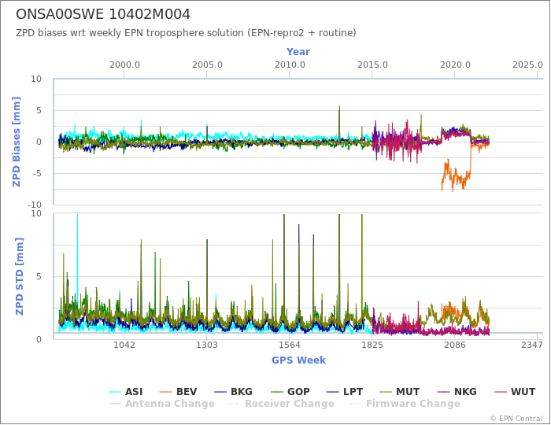Click GPS week tick label 2347
The image size is (551, 425).
click(x=532, y=345)
